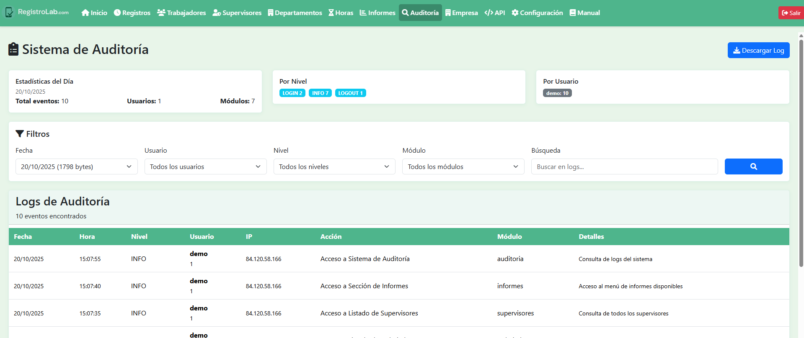The height and width of the screenshot is (338, 804).
Task: Open the Módulo filter dropdown
Action: click(463, 166)
